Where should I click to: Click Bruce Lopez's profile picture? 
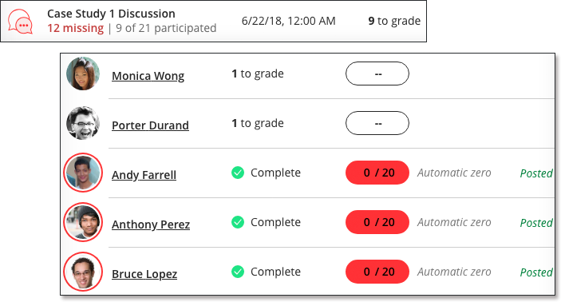83,272
